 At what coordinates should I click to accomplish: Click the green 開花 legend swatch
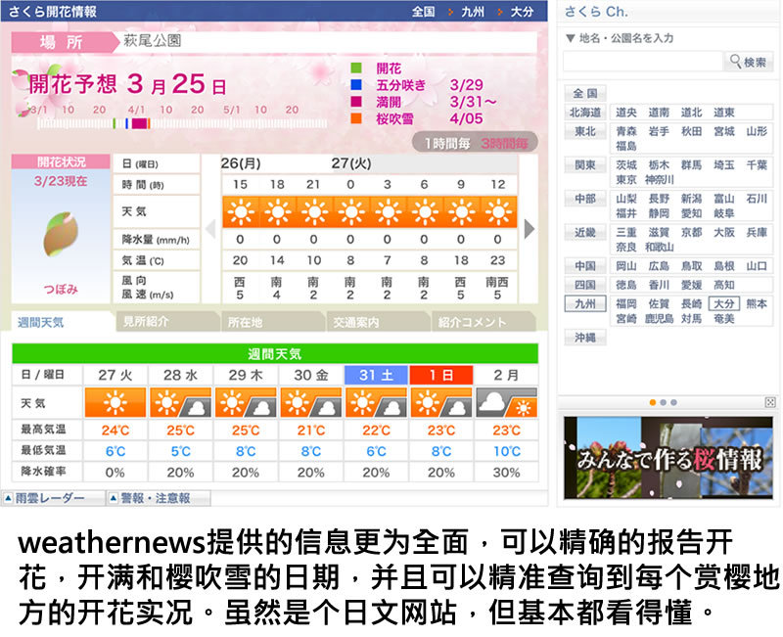(x=356, y=68)
